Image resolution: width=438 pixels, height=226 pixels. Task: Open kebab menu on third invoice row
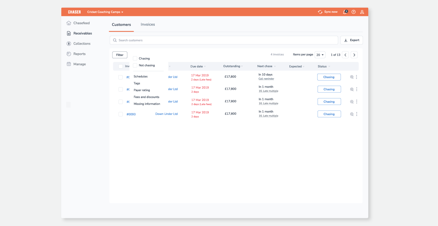357,102
